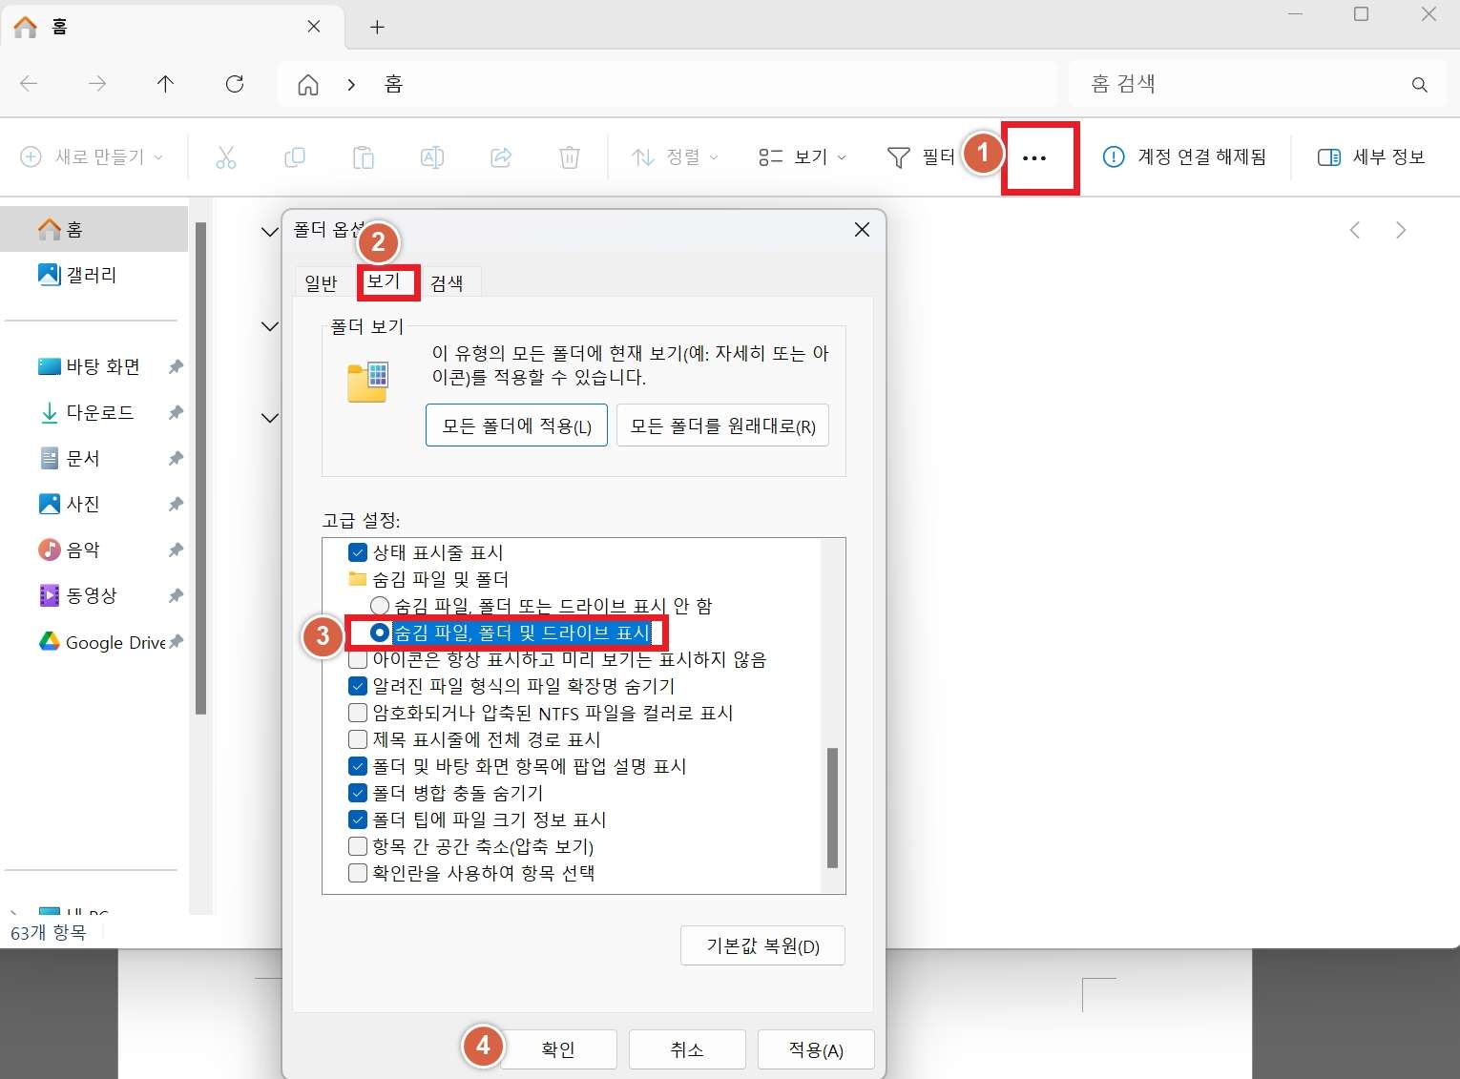Switch to the 검색 tab

(x=448, y=283)
